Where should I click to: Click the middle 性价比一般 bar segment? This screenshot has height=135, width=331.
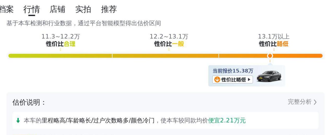tap(165, 56)
